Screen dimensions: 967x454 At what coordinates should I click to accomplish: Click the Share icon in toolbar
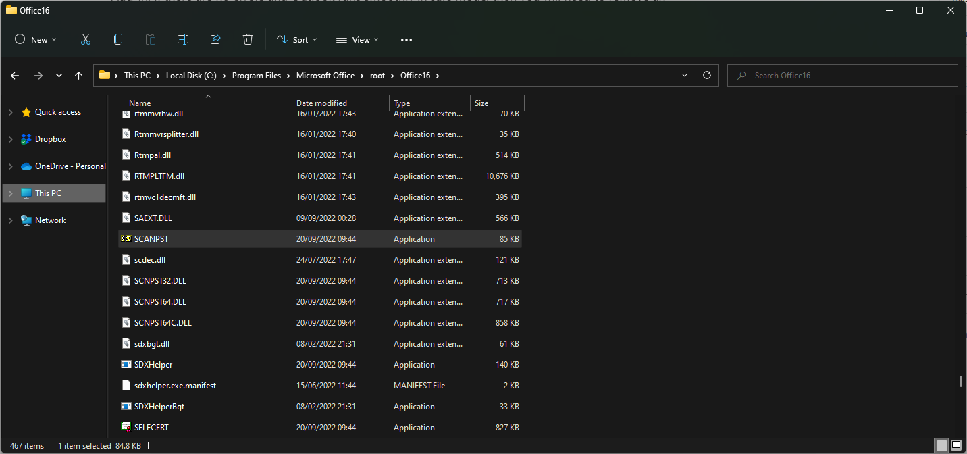(x=215, y=40)
